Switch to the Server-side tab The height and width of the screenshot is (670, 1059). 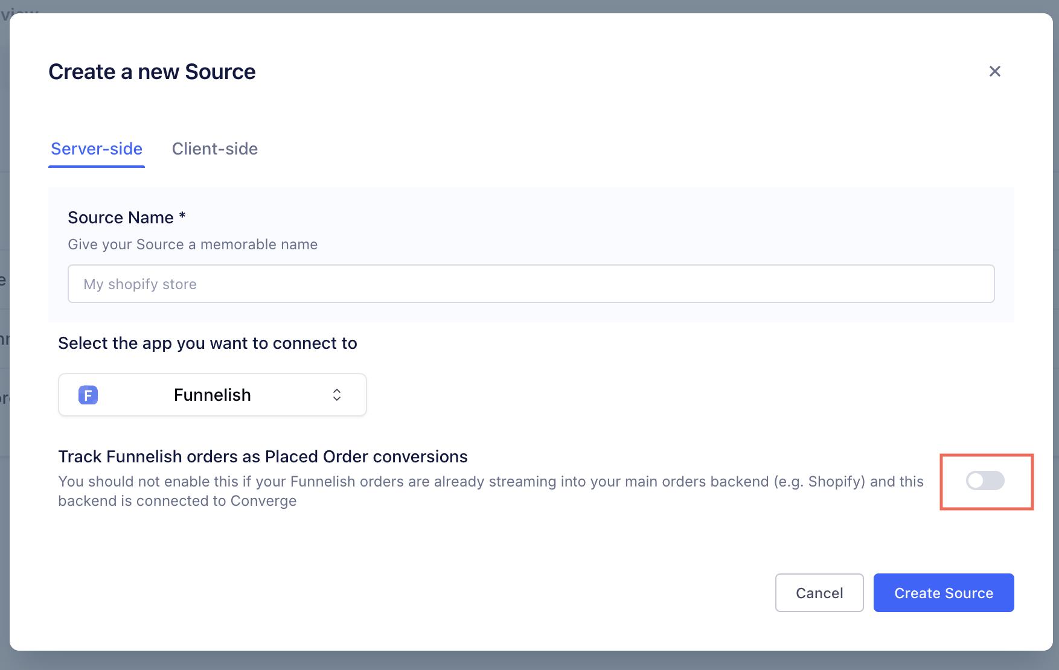pos(97,149)
